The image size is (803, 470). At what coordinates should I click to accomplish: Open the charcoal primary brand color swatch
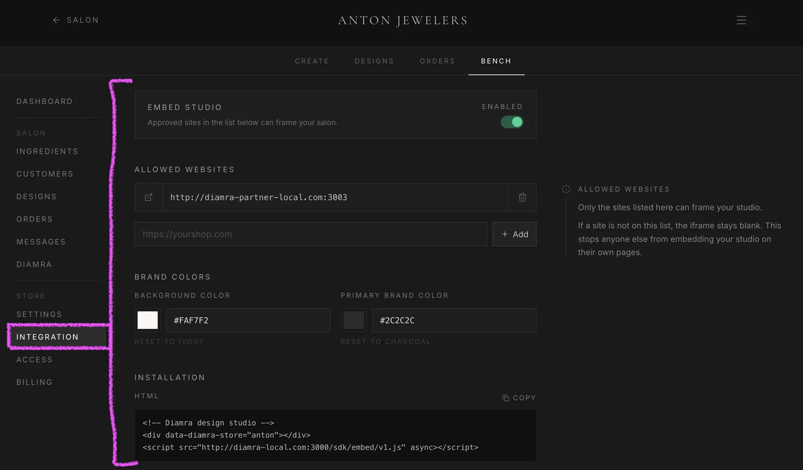point(353,320)
